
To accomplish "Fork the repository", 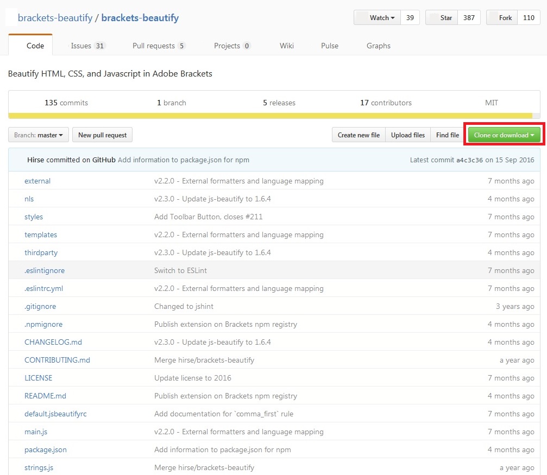I will 502,18.
